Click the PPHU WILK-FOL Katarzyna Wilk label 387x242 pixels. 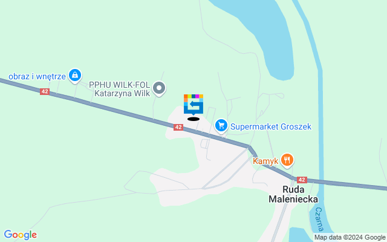click(120, 89)
